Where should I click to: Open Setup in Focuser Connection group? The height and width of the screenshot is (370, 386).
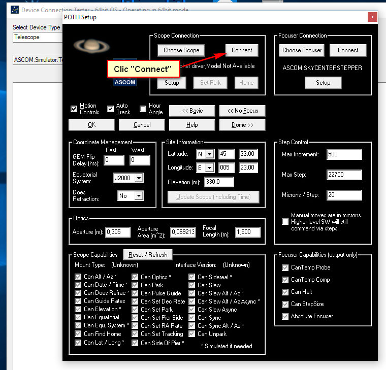323,83
